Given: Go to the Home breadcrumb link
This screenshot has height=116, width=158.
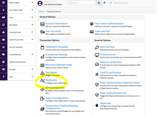Looking at the screenshot, I should click(42, 11).
